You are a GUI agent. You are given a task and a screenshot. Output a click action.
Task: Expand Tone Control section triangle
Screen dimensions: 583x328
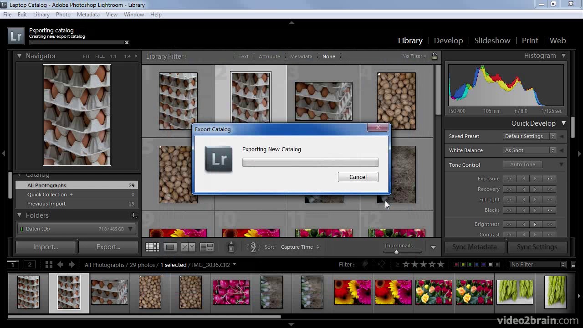click(561, 164)
